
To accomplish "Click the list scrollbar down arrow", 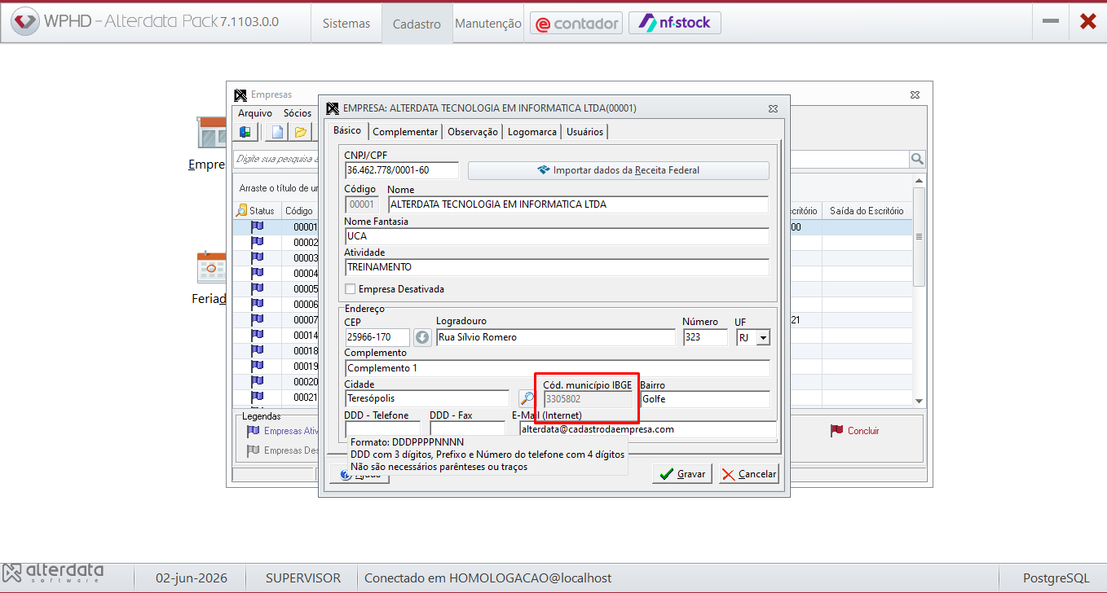I will pyautogui.click(x=920, y=401).
